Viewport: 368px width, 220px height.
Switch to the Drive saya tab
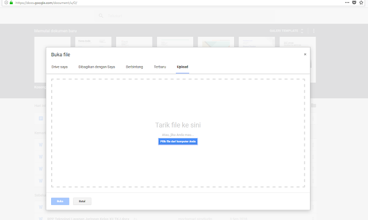[59, 67]
